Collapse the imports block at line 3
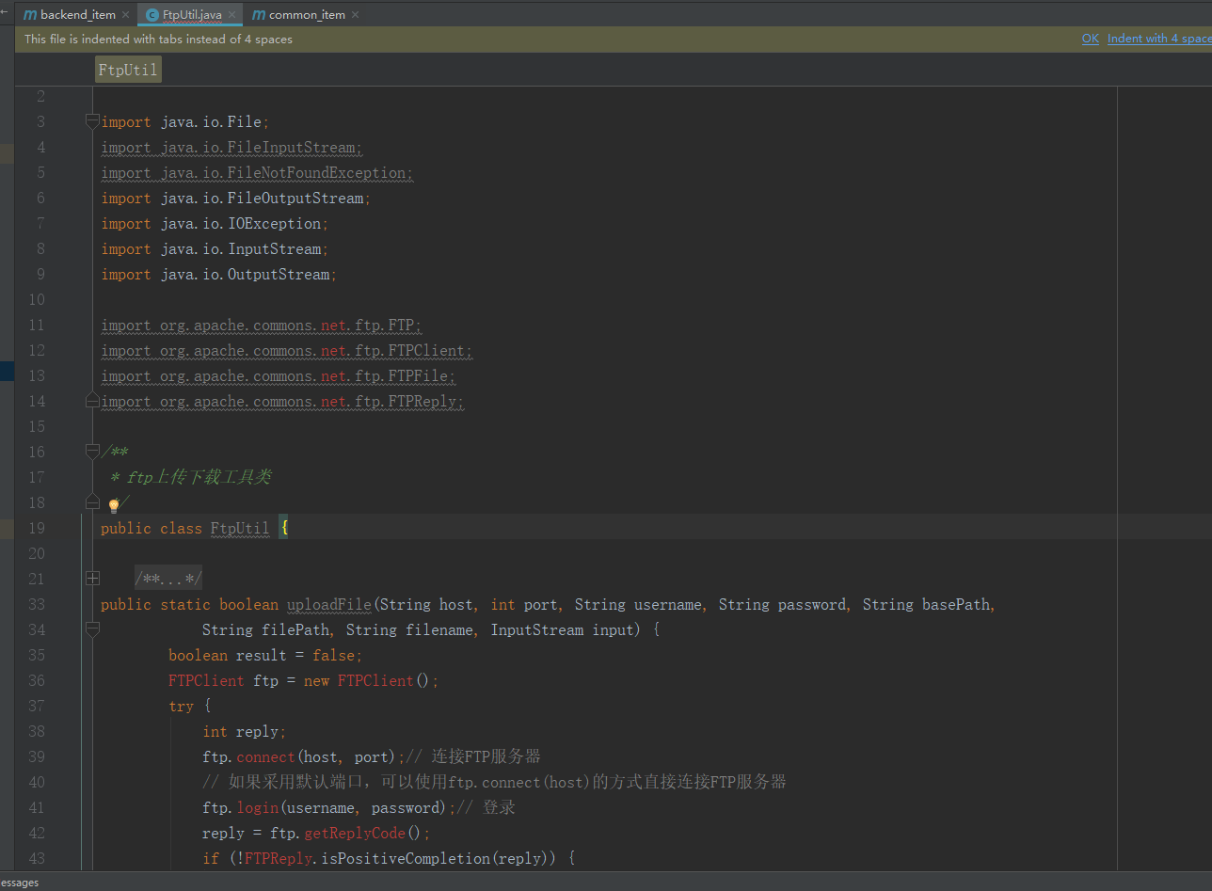The height and width of the screenshot is (891, 1212). (x=92, y=121)
